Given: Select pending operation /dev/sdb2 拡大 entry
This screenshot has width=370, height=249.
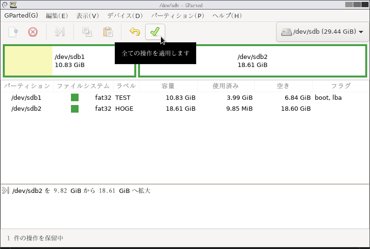Looking at the screenshot, I should (x=81, y=191).
